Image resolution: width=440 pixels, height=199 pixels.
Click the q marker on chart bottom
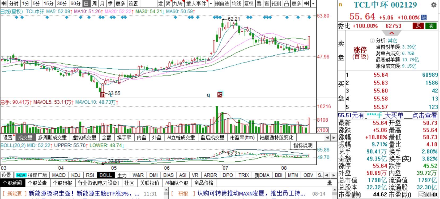coord(208,95)
